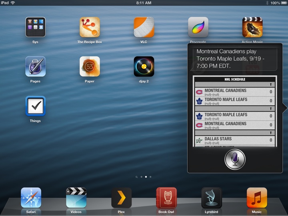Open the Paper app
Viewport: 288px width, 216px height.
[x=90, y=66]
